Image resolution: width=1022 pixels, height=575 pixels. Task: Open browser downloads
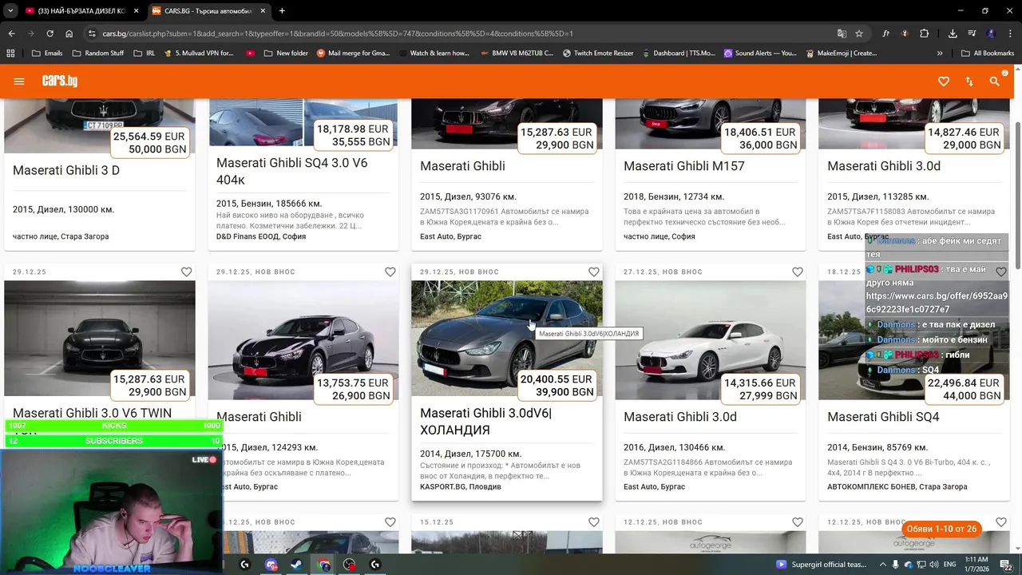click(x=953, y=34)
